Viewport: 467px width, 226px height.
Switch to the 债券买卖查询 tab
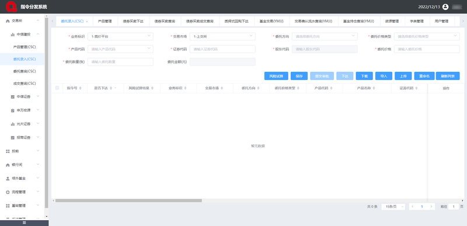[x=165, y=21]
